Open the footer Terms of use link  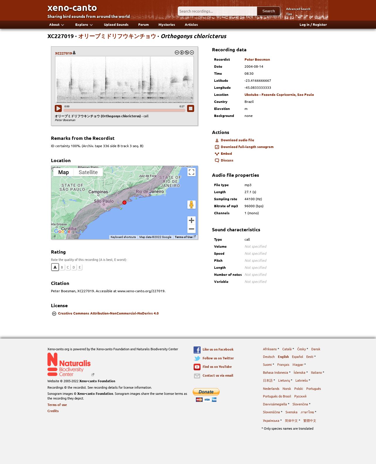pyautogui.click(x=57, y=405)
